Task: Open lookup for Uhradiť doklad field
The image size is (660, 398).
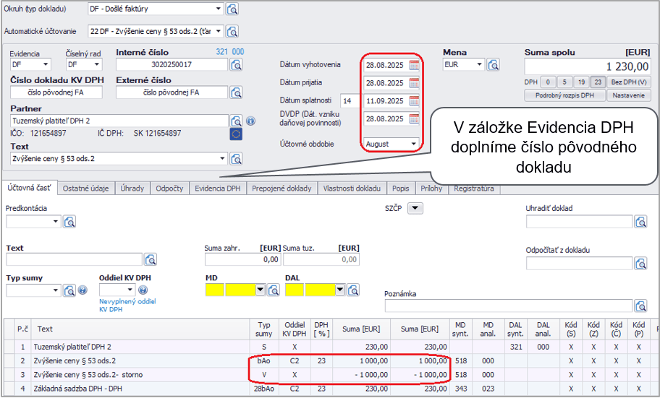Action: point(640,222)
